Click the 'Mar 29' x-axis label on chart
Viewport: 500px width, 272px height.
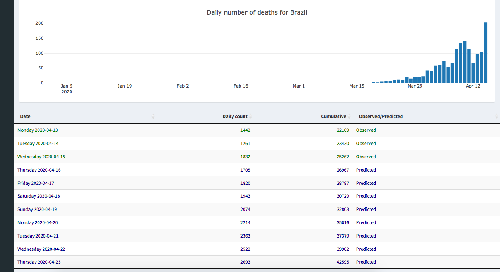pos(415,86)
